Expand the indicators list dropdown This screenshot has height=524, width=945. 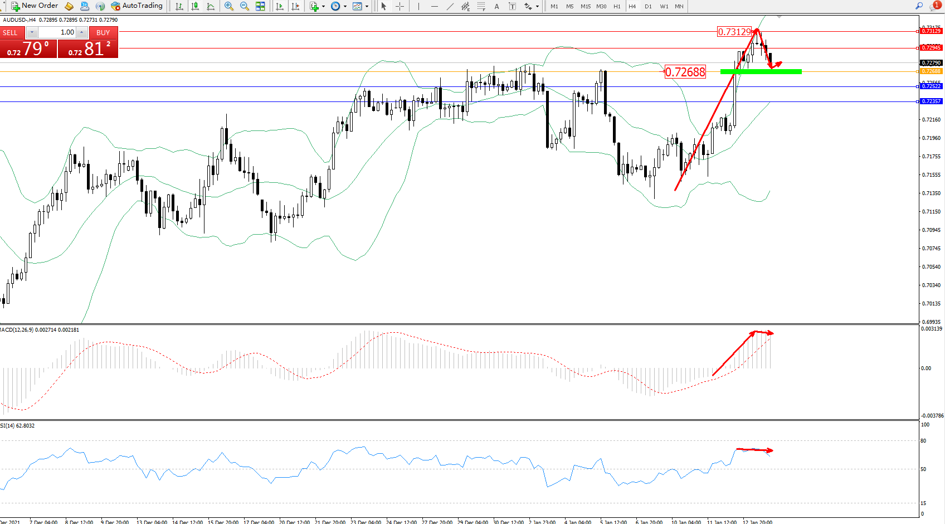coord(323,7)
